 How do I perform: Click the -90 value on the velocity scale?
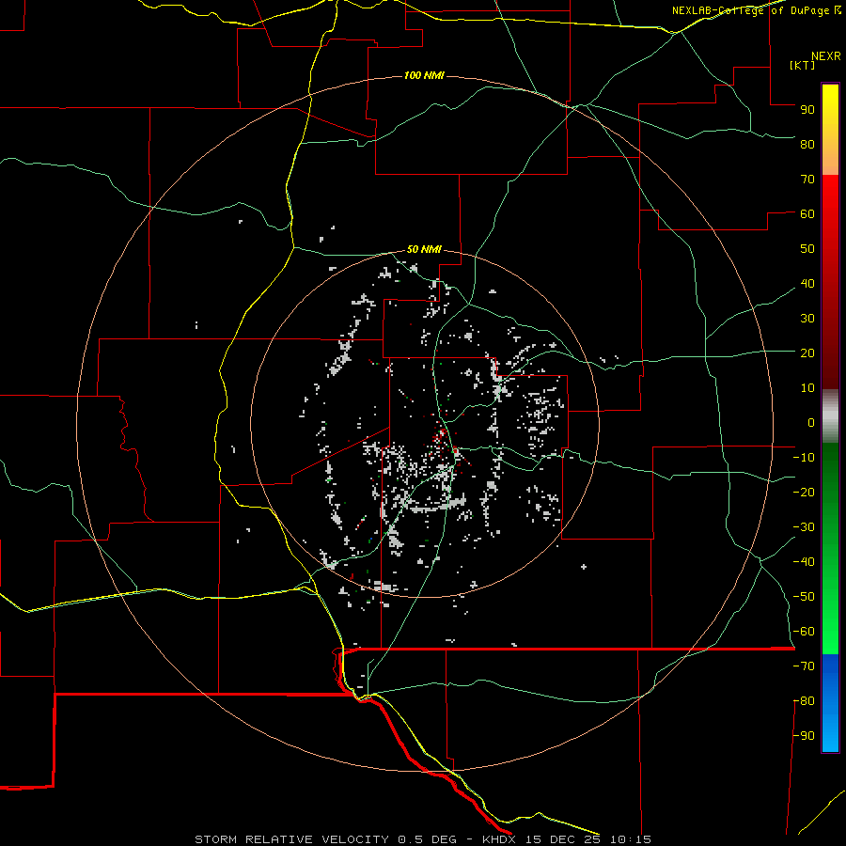[x=804, y=736]
